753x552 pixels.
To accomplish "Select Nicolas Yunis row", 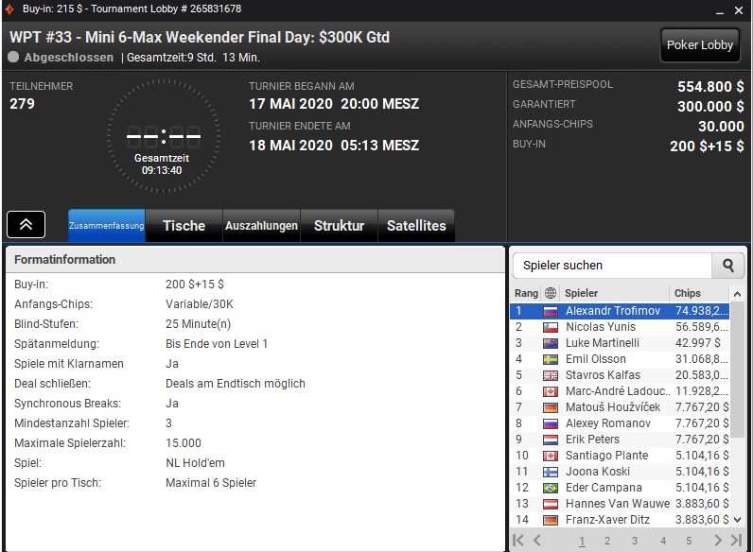I will pyautogui.click(x=620, y=327).
